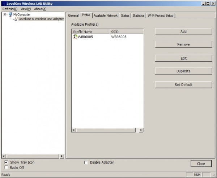Select the WBR6005 profile name entry

(x=85, y=37)
